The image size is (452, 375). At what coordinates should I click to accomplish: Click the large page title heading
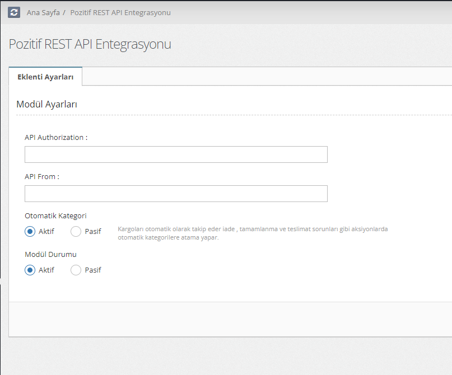pos(90,44)
